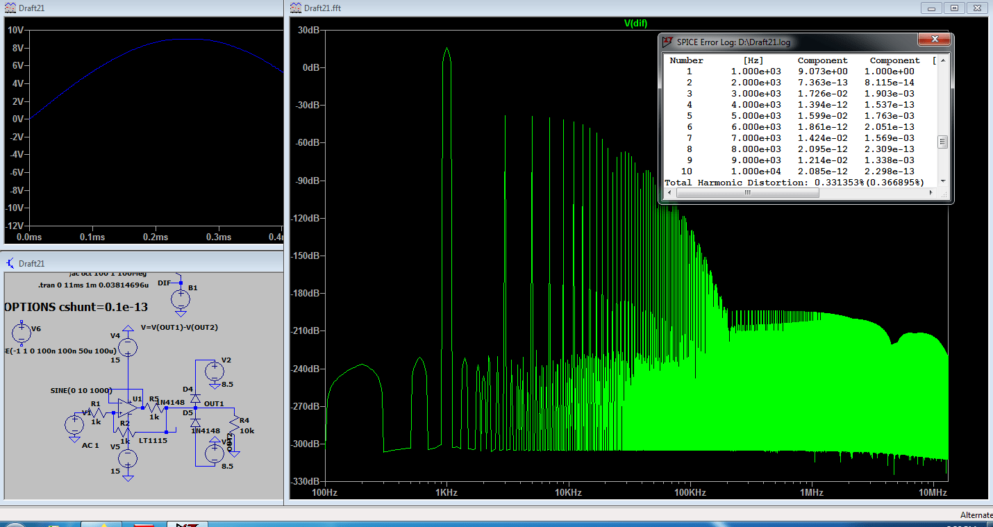The width and height of the screenshot is (993, 527).
Task: Select the V1 source above AC 1
Action: click(x=74, y=424)
